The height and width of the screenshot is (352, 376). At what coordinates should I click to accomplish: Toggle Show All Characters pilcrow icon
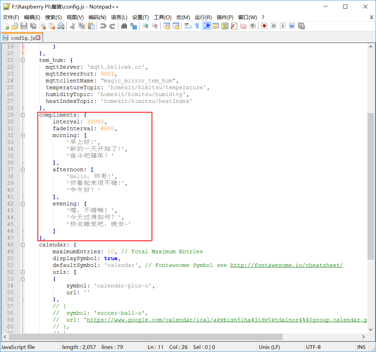197,26
